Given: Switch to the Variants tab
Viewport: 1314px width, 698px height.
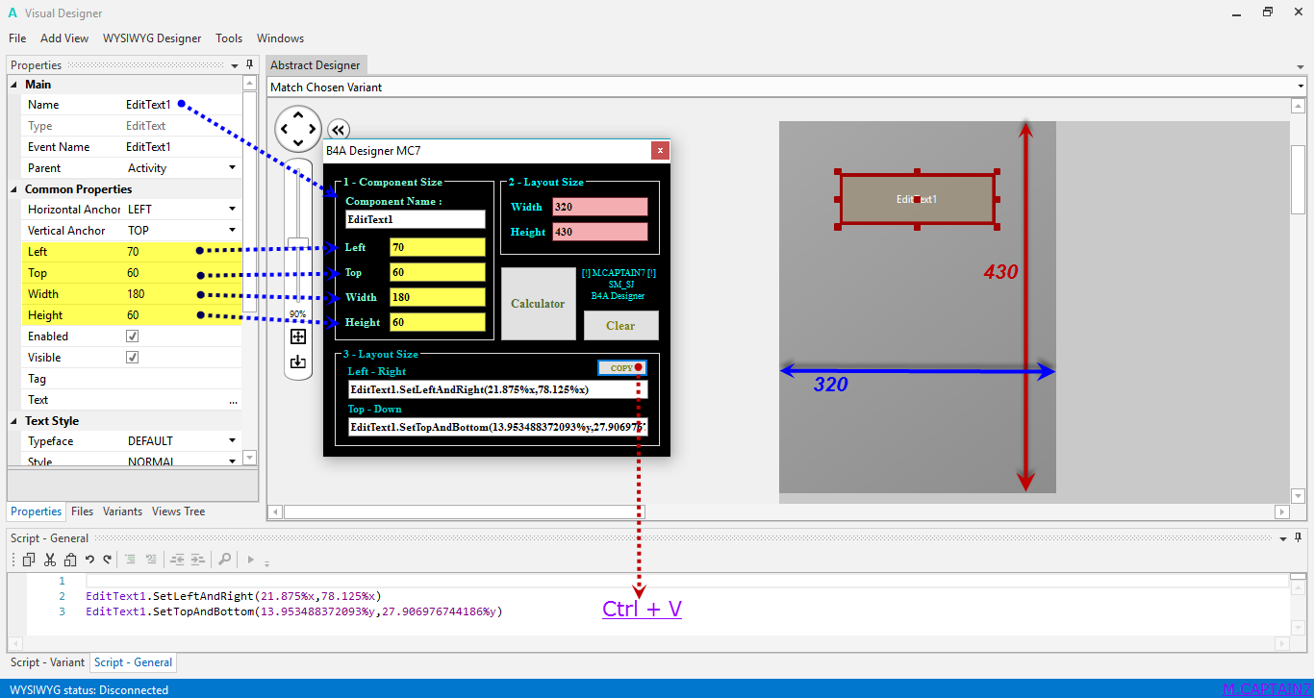Looking at the screenshot, I should (x=122, y=511).
